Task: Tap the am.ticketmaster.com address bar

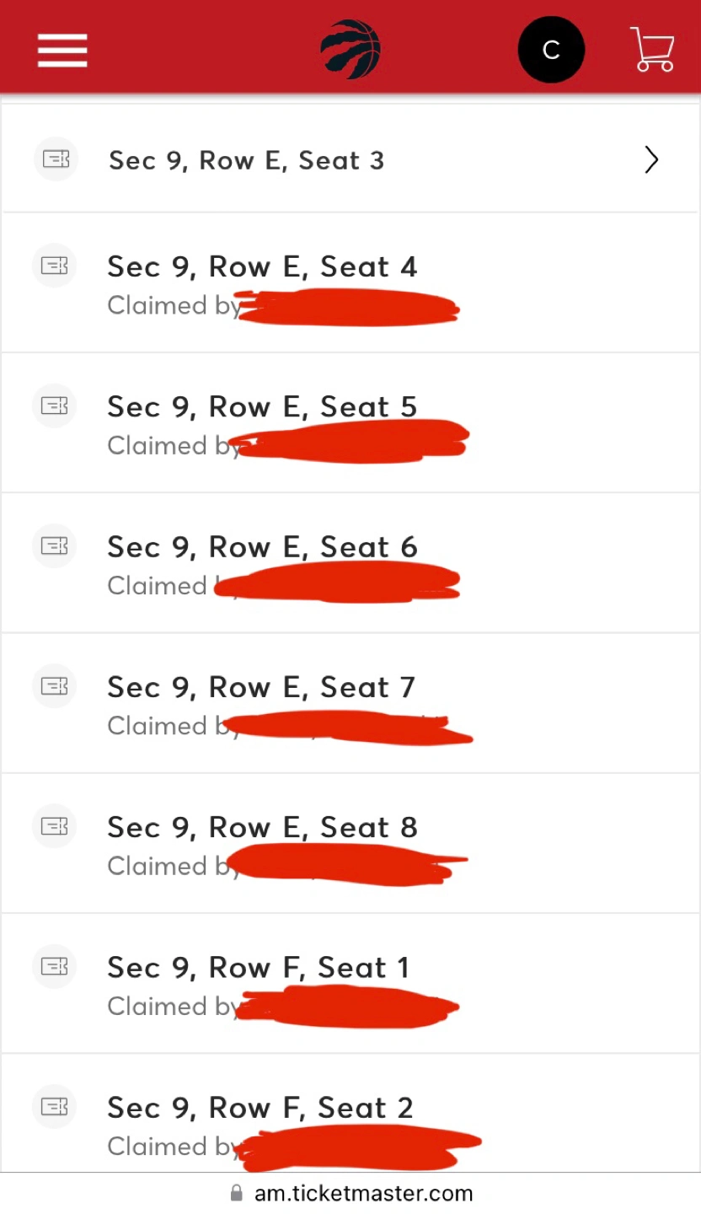Action: 363,1193
